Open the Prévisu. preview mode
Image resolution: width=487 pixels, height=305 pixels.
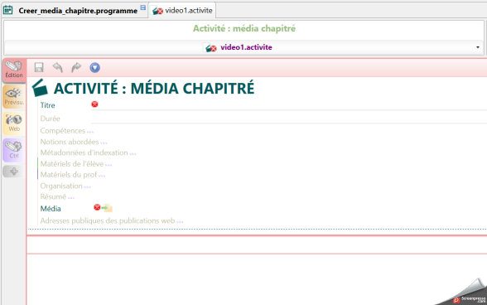pyautogui.click(x=14, y=97)
